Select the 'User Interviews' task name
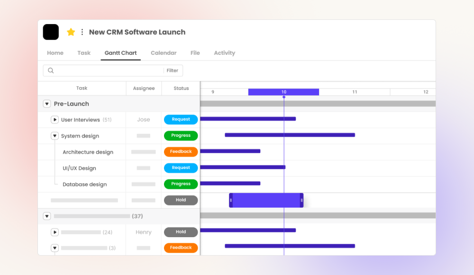474x275 pixels. 81,120
